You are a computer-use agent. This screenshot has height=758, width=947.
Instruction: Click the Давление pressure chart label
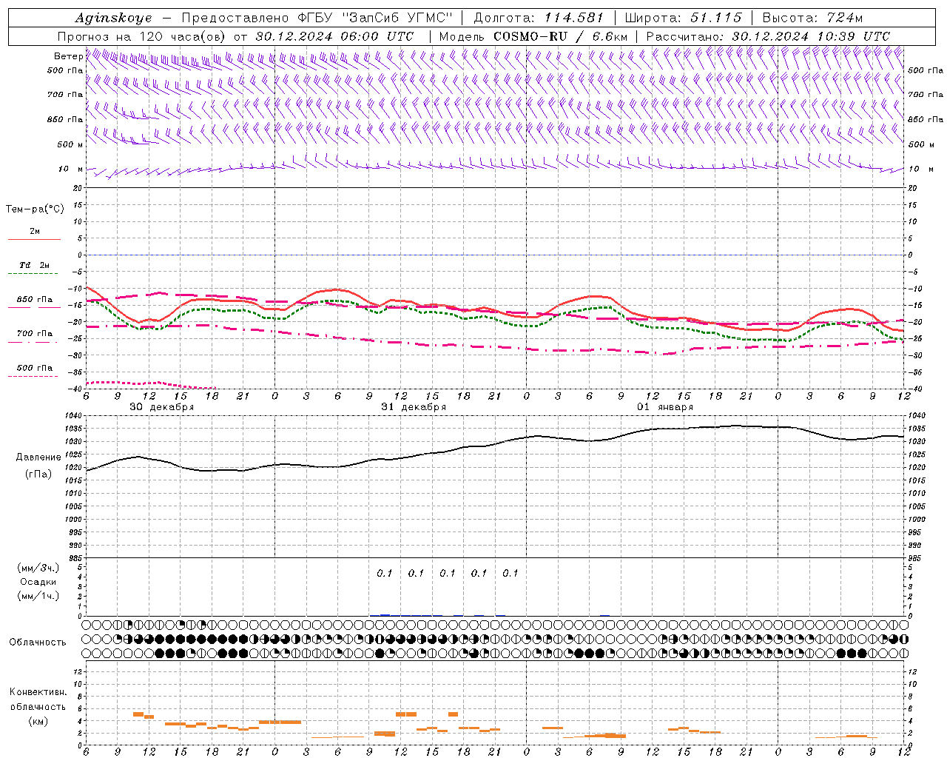38,457
